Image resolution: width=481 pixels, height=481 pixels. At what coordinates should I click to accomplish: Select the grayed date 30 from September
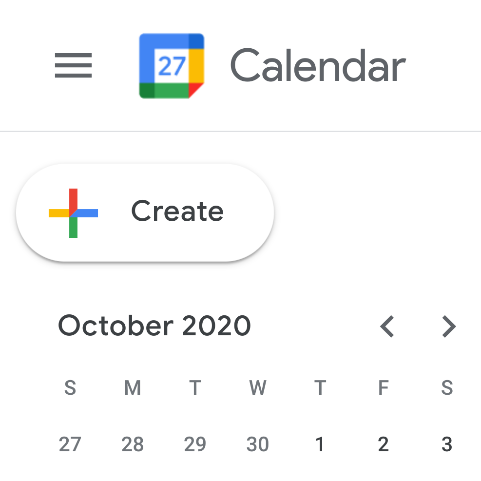click(258, 444)
